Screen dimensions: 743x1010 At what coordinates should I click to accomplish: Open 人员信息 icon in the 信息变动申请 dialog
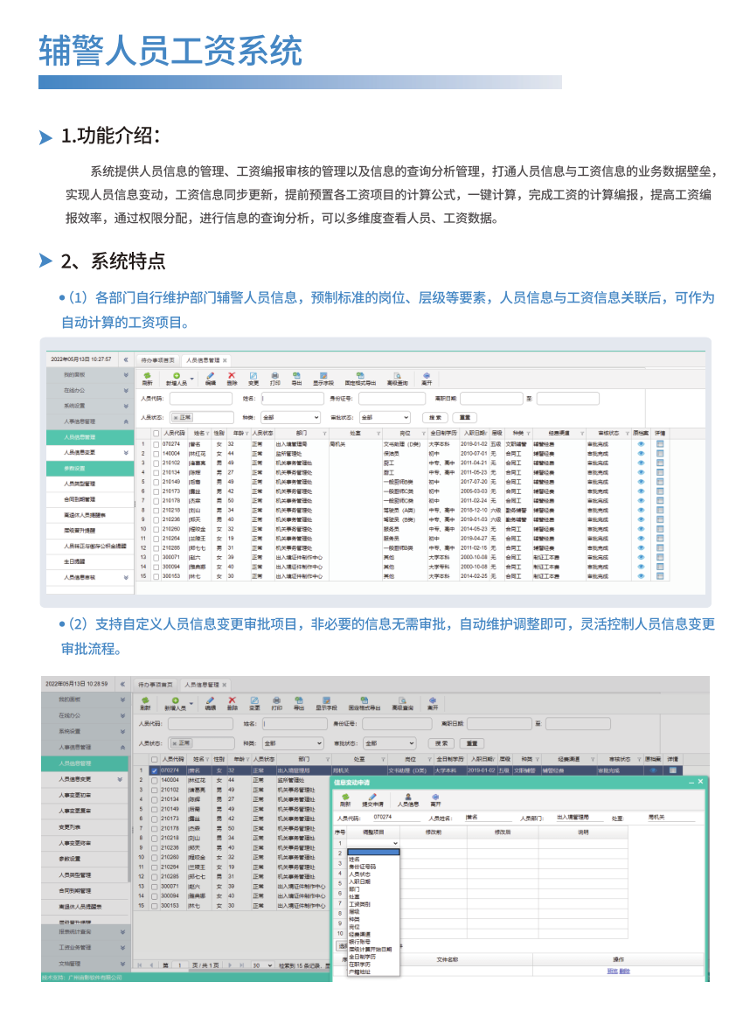(407, 797)
